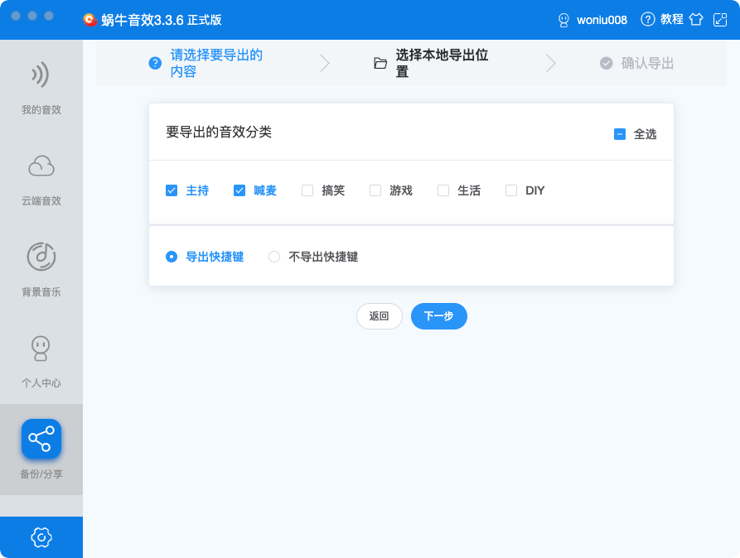Viewport: 740px width, 558px height.
Task: Click the chevron before 确认导出 step
Action: [551, 63]
